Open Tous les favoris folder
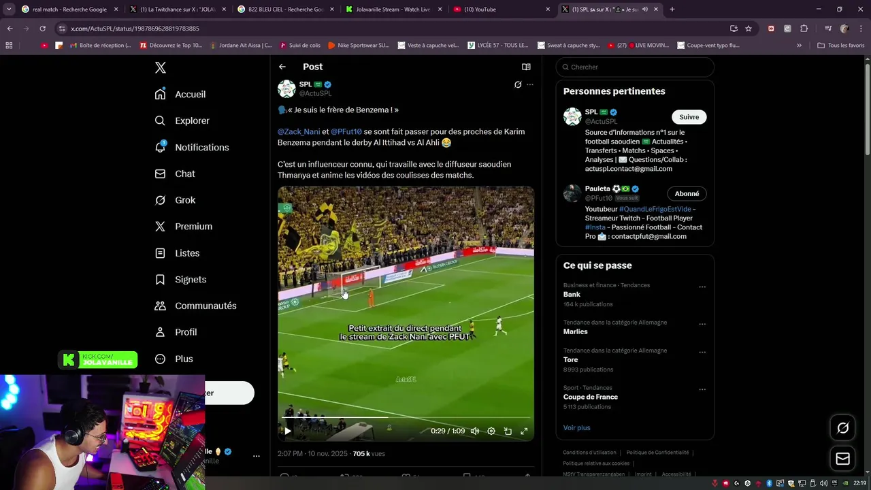Image resolution: width=871 pixels, height=490 pixels. click(841, 46)
